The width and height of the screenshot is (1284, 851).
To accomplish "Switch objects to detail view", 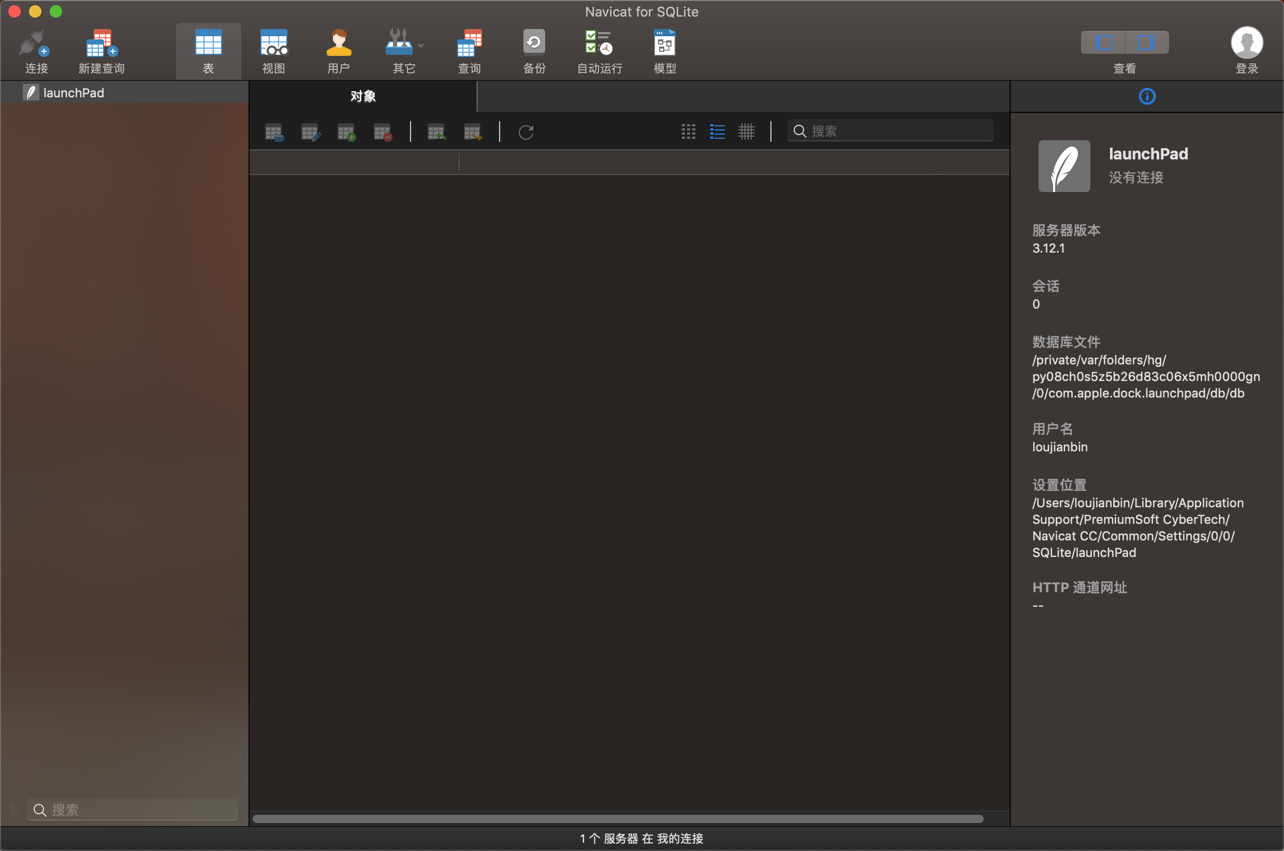I will [x=746, y=131].
